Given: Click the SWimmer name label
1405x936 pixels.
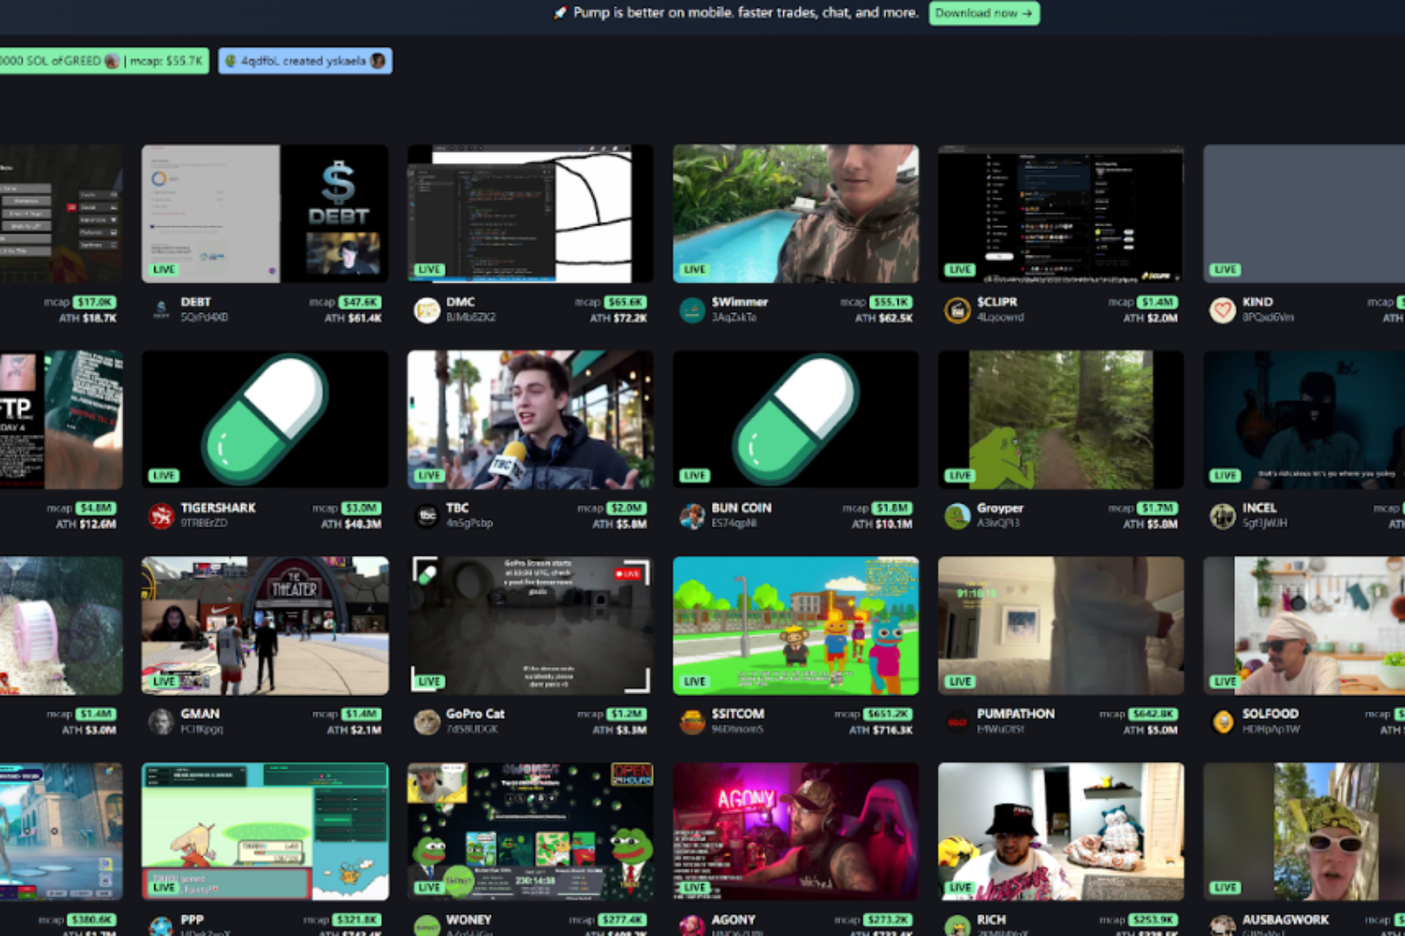Looking at the screenshot, I should coord(740,302).
